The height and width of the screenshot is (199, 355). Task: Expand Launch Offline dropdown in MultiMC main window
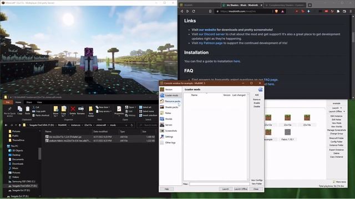coord(344,112)
